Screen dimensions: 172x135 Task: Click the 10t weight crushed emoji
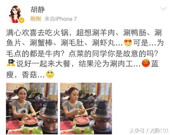11,63
